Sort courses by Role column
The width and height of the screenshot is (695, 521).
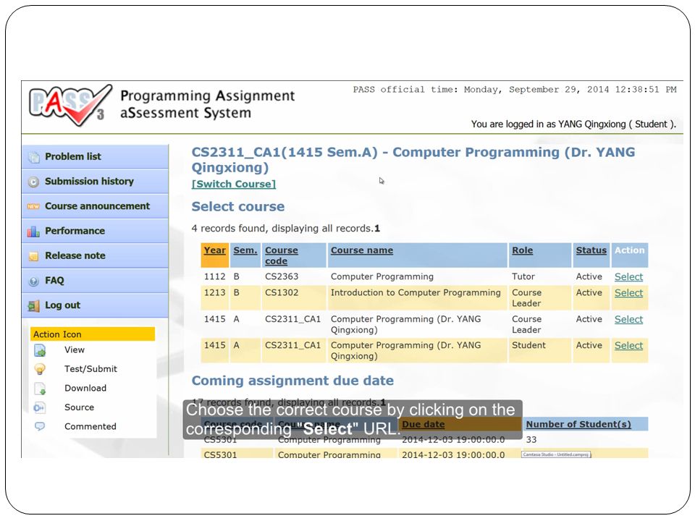point(523,250)
